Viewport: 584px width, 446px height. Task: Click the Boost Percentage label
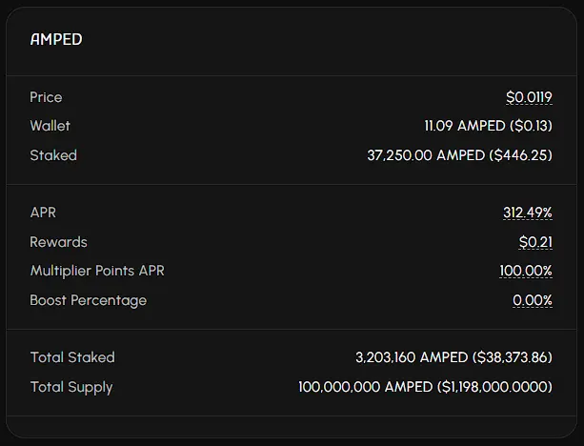89,300
